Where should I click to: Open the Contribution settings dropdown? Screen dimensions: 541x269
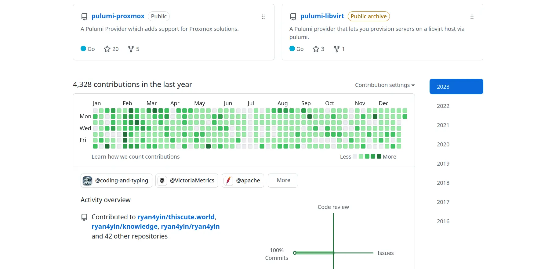point(385,85)
